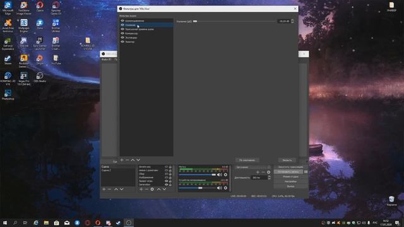Open source properties gear below sources list
Viewport: 404px width, 227px height.
point(152,189)
